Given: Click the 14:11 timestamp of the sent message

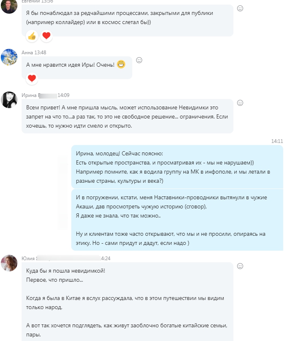Looking at the screenshot, I should point(277,141).
